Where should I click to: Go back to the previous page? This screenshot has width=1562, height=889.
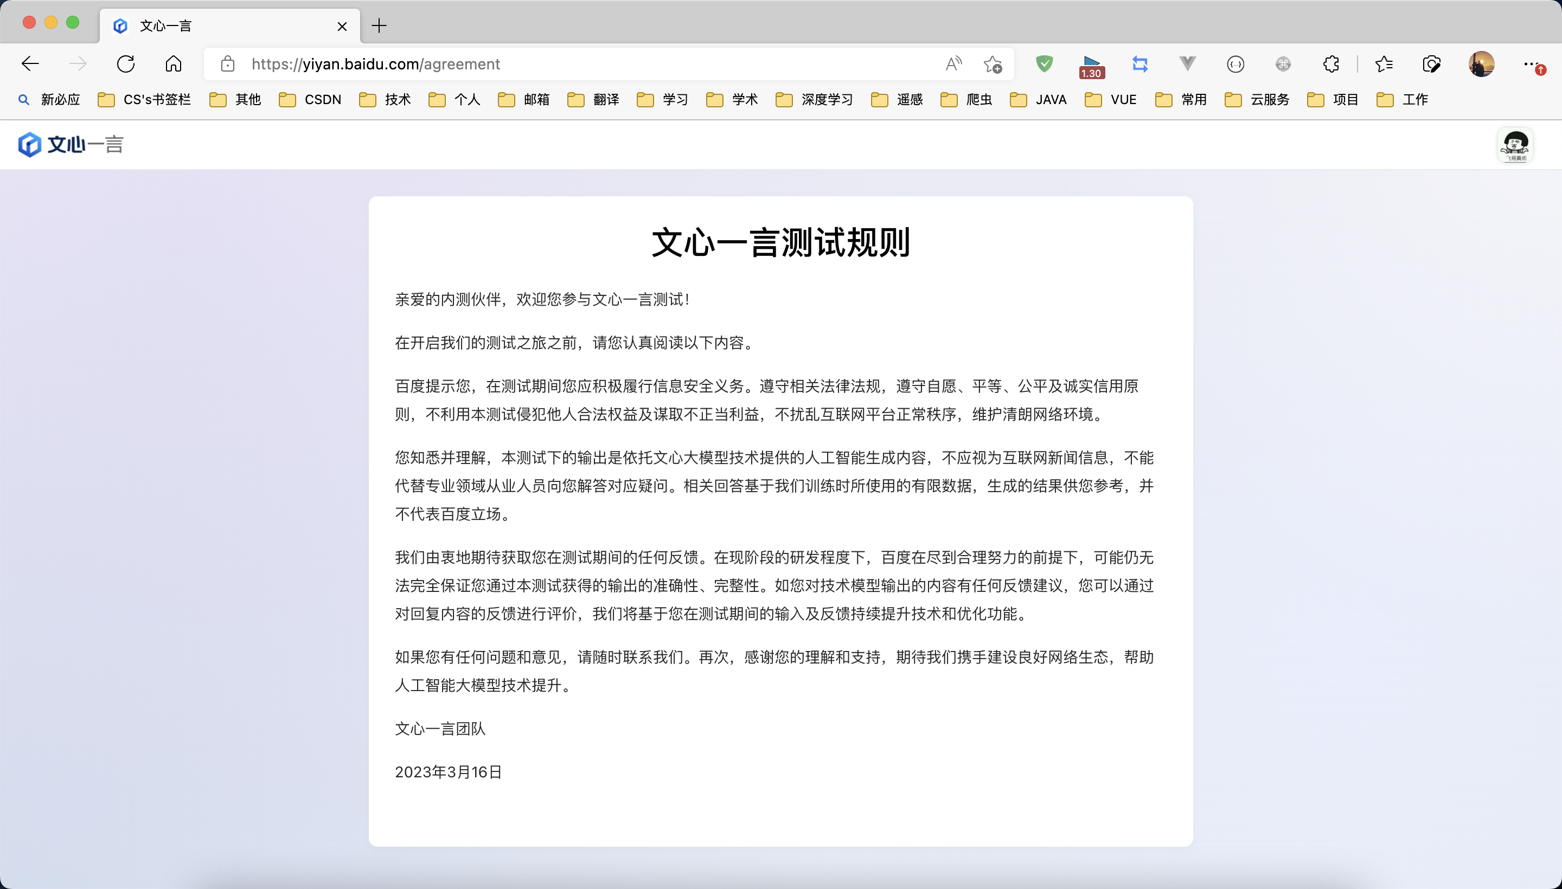(x=30, y=63)
